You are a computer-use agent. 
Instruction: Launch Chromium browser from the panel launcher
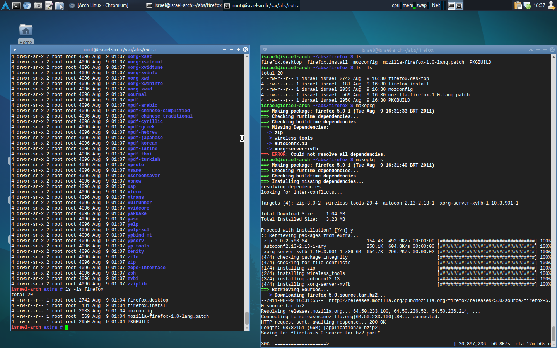tap(27, 5)
